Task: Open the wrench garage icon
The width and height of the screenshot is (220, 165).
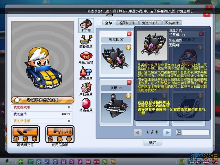Action: click(47, 162)
